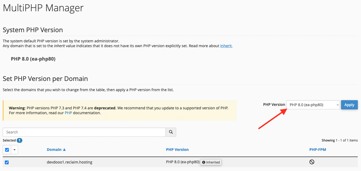The image size is (361, 171).
Task: Select the devdooo1.reclaim.hosting domain name
Action: 69,162
